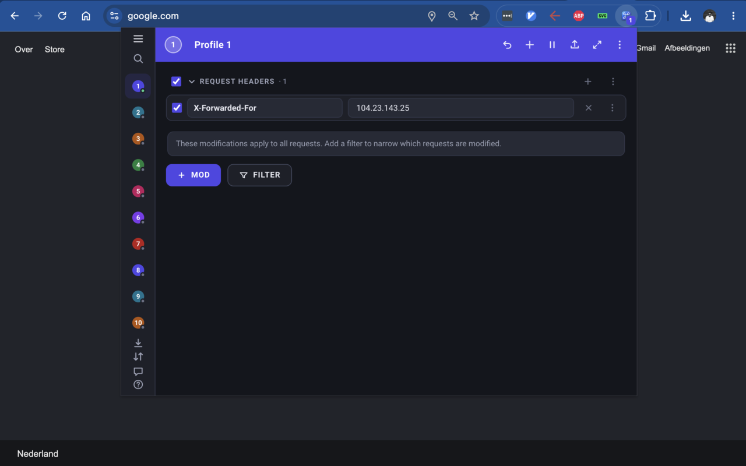Image resolution: width=746 pixels, height=466 pixels.
Task: Switch to profile 9 in sidebar
Action: [138, 296]
